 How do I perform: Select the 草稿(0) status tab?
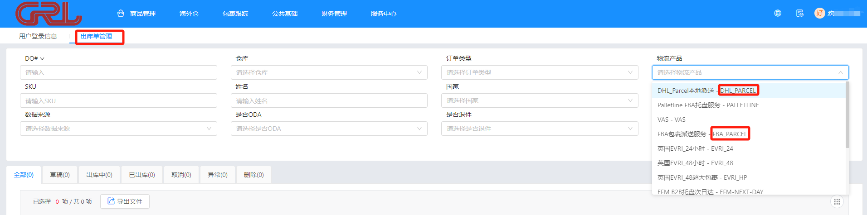(60, 175)
